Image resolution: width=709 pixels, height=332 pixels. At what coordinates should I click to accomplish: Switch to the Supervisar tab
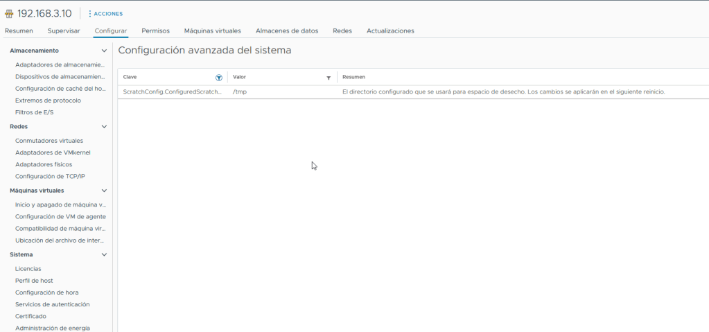(64, 30)
